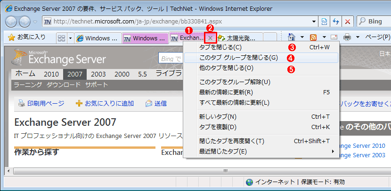Click the plus icon beside お気に入りに追加
This screenshot has width=391, height=191.
(x=79, y=103)
